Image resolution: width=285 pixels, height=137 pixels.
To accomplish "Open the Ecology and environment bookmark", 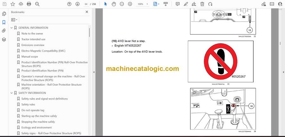I will [x=36, y=128].
